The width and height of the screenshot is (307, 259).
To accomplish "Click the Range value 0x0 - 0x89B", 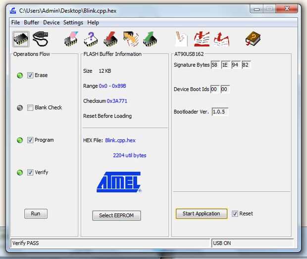I will coord(112,86).
